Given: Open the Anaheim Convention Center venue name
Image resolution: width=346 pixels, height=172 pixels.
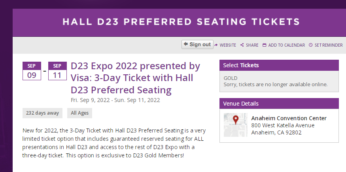Looking at the screenshot, I should [289, 118].
